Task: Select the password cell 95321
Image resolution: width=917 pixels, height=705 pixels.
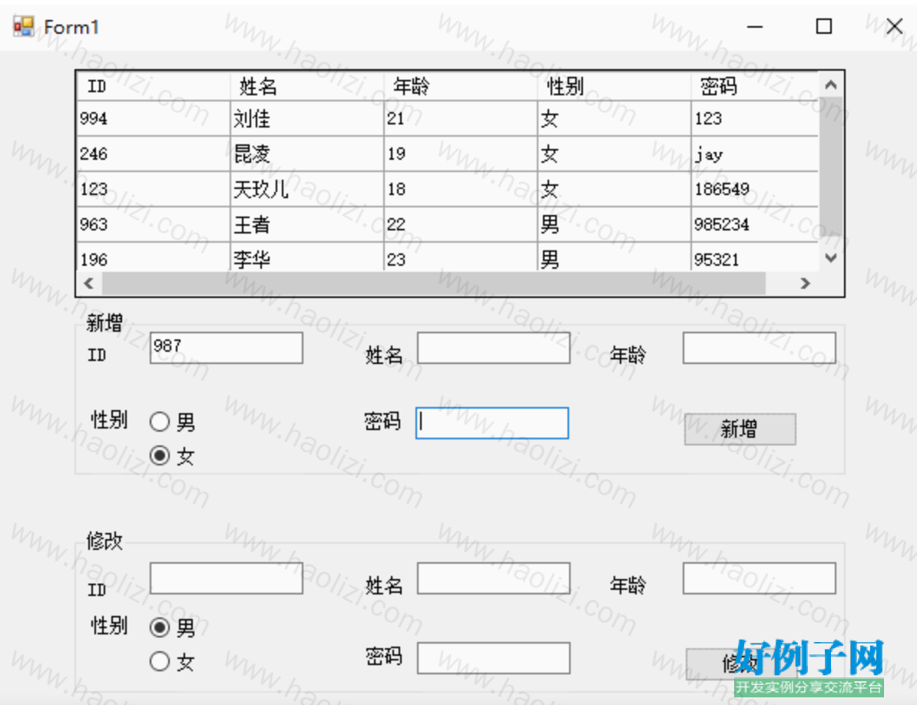Action: pos(755,257)
